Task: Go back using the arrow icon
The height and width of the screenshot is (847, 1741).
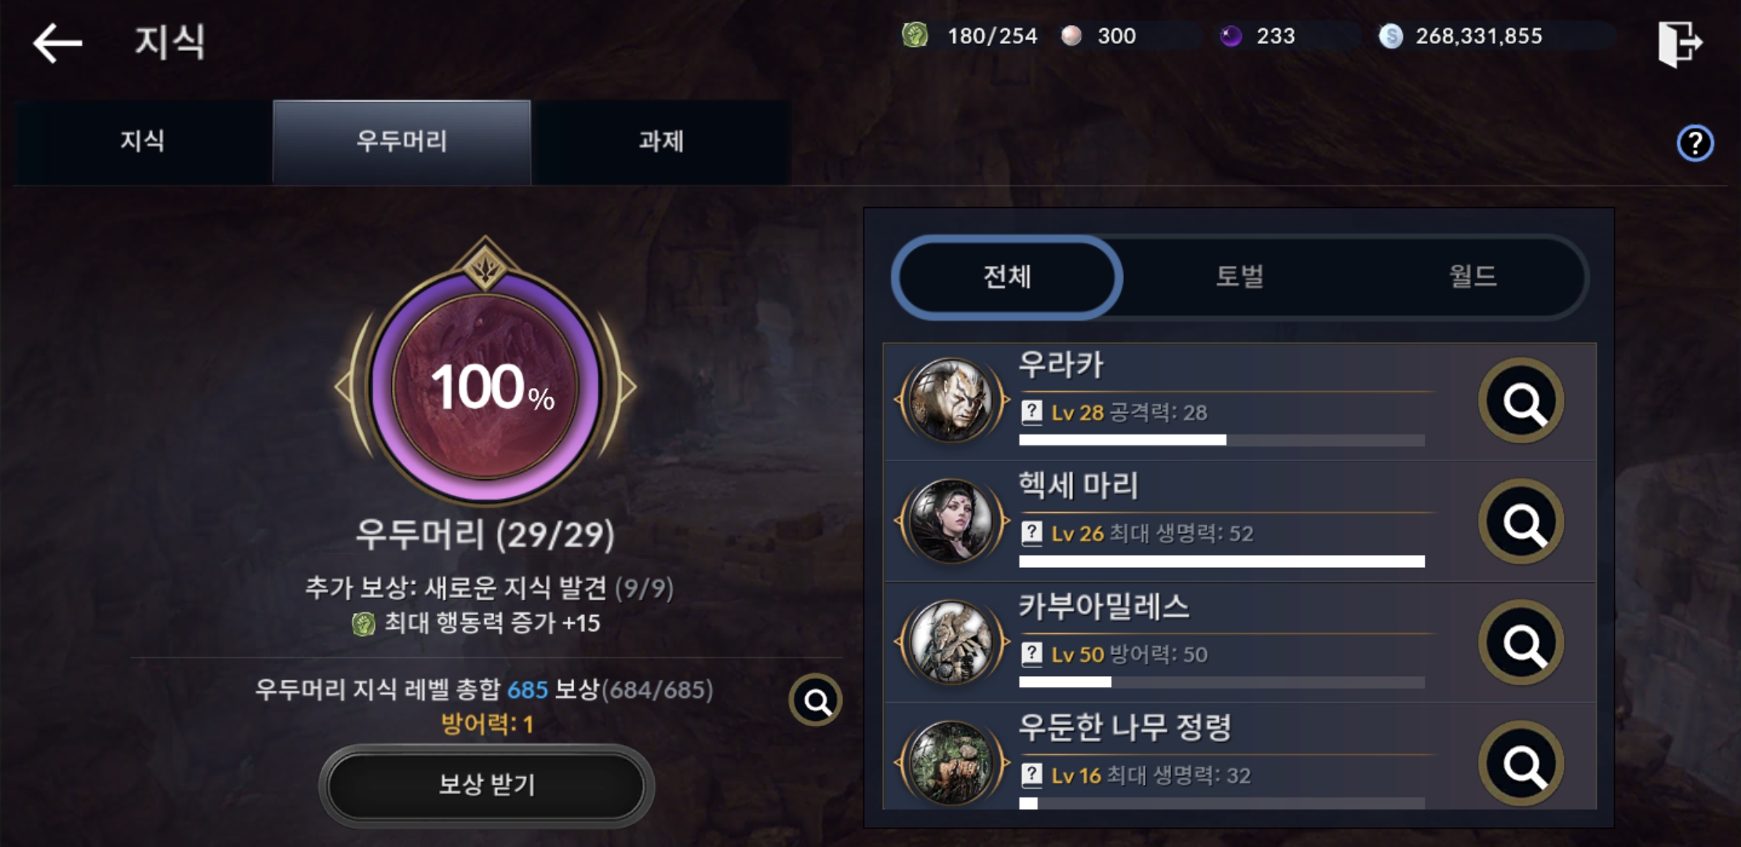Action: pos(57,42)
